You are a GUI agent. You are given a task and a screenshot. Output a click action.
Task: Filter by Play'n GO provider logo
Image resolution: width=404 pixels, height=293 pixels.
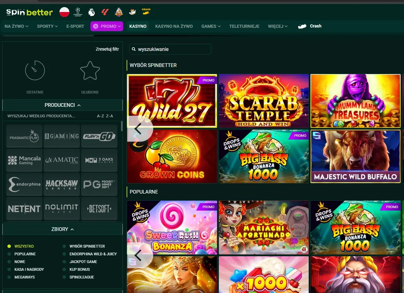pyautogui.click(x=99, y=136)
